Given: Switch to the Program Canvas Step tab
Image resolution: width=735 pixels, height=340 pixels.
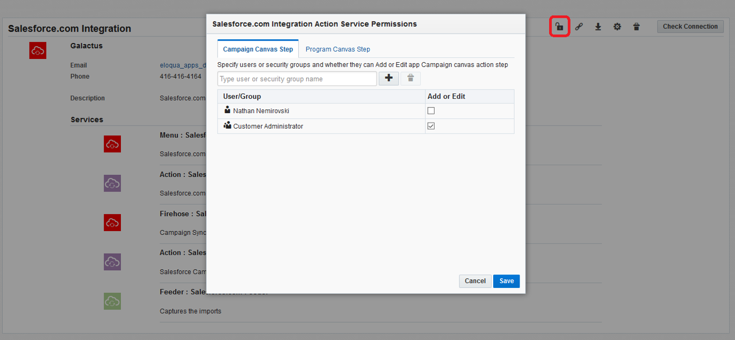Looking at the screenshot, I should (337, 49).
